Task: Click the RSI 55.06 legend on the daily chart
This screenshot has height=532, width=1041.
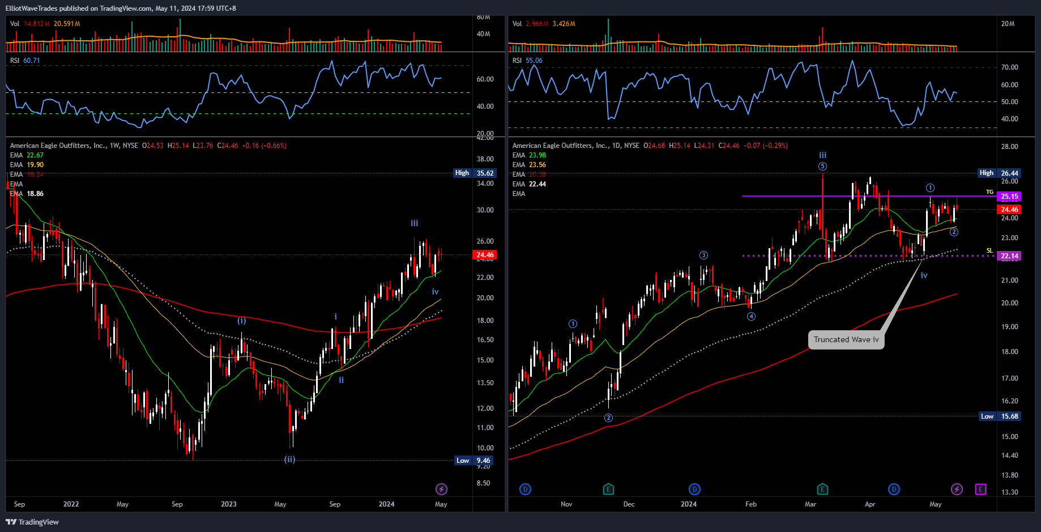Action: (x=527, y=61)
